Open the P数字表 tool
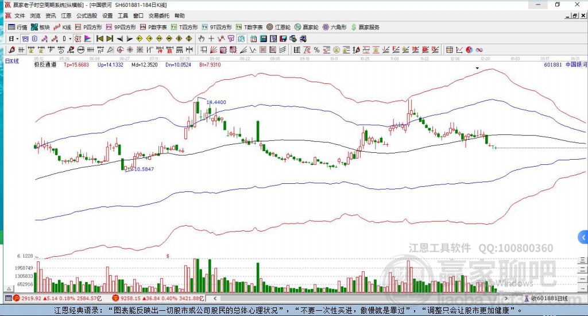 click(x=153, y=27)
